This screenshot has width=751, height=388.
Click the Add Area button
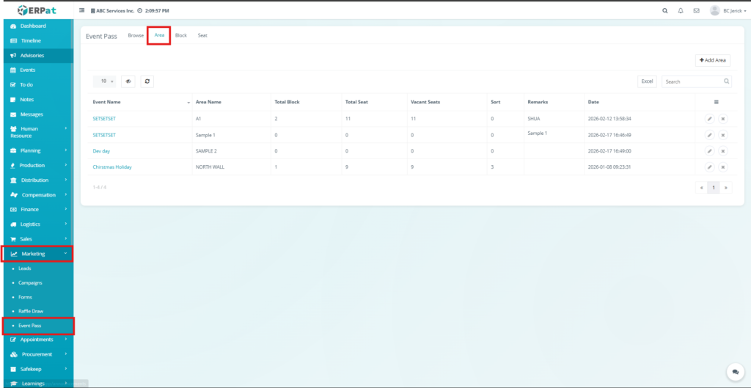pos(712,60)
